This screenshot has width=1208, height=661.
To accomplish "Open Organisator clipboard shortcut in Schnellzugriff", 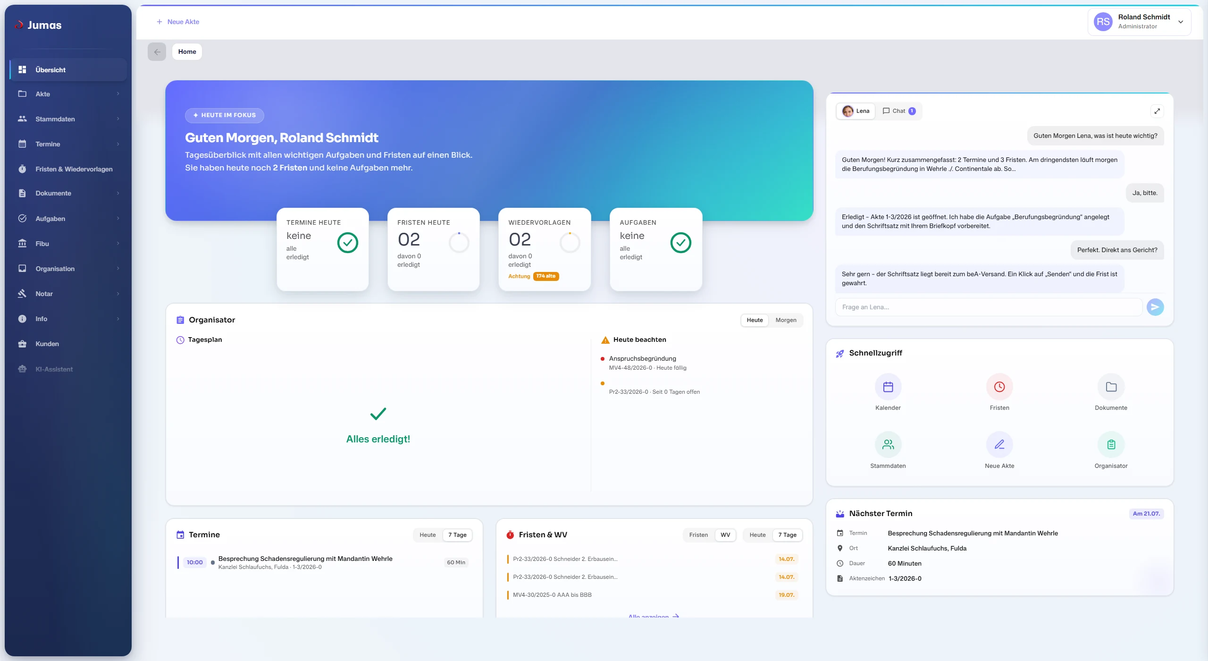I will (1111, 445).
